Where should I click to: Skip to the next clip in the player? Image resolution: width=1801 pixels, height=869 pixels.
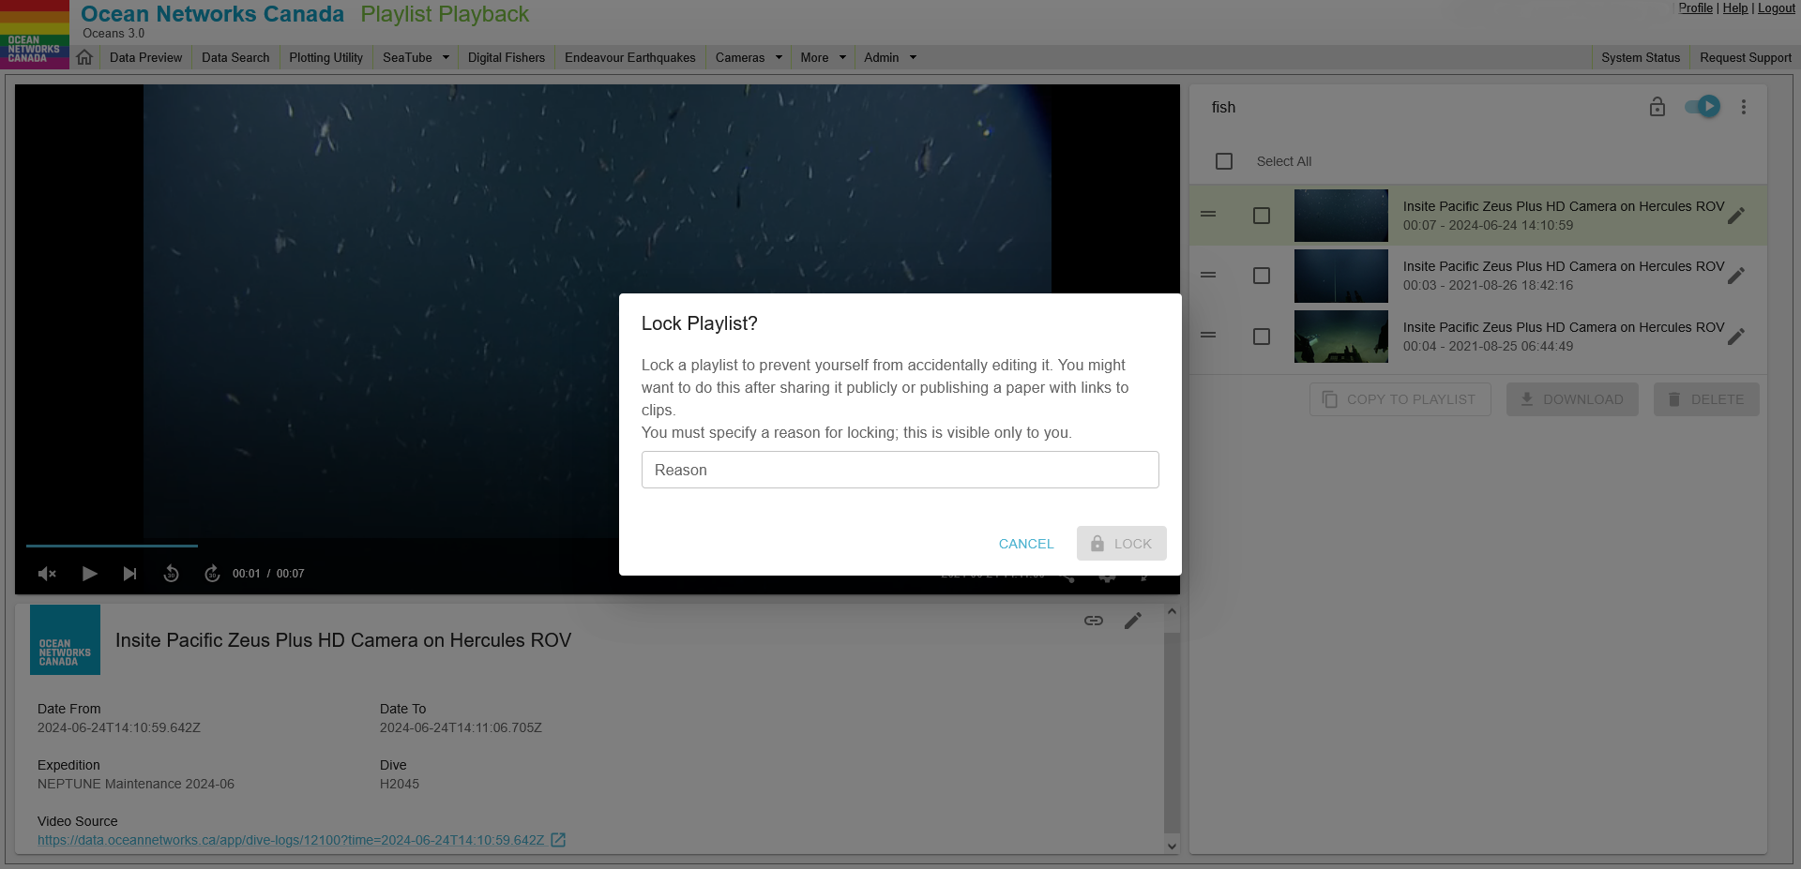point(129,574)
